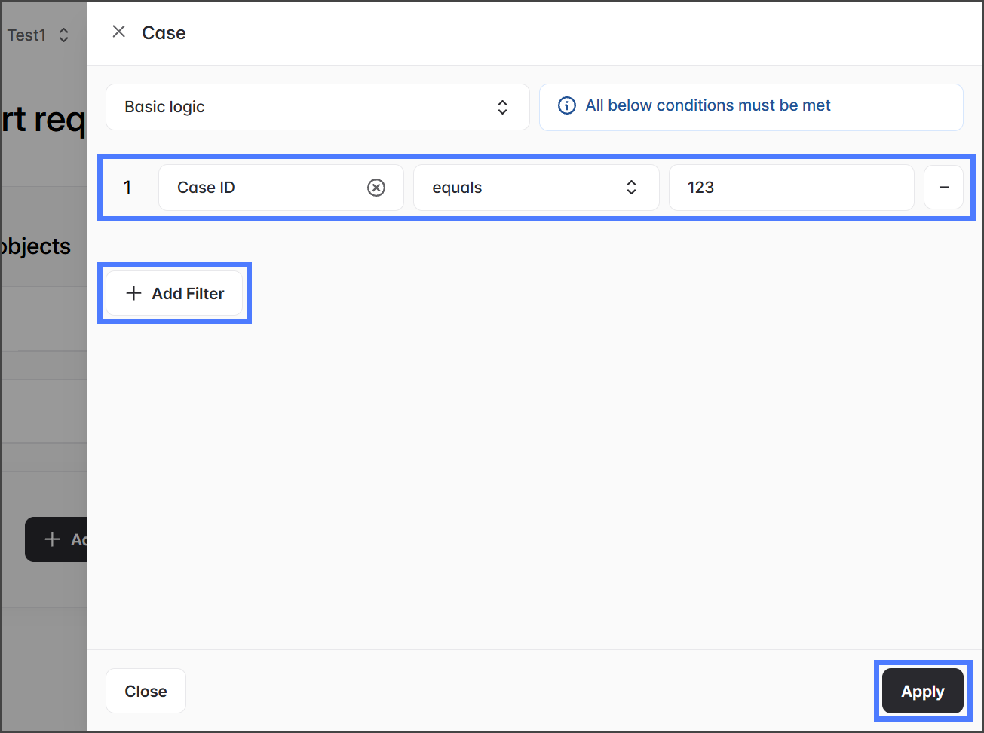Select the filter row number 1

point(127,188)
